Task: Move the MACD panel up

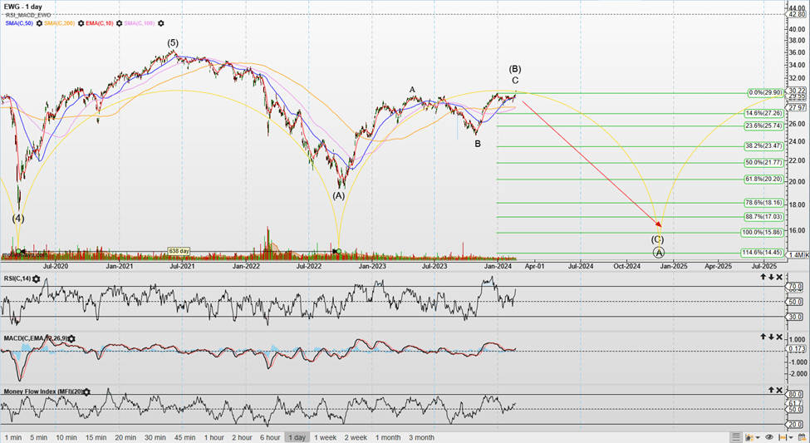Action: click(x=763, y=337)
